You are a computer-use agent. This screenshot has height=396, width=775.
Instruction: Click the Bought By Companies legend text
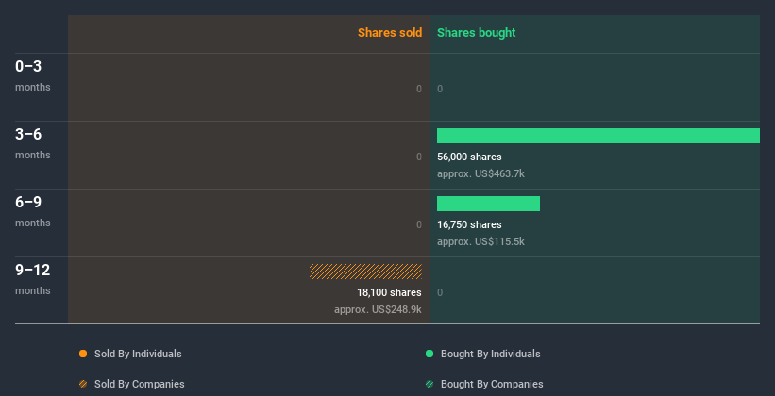coord(492,384)
